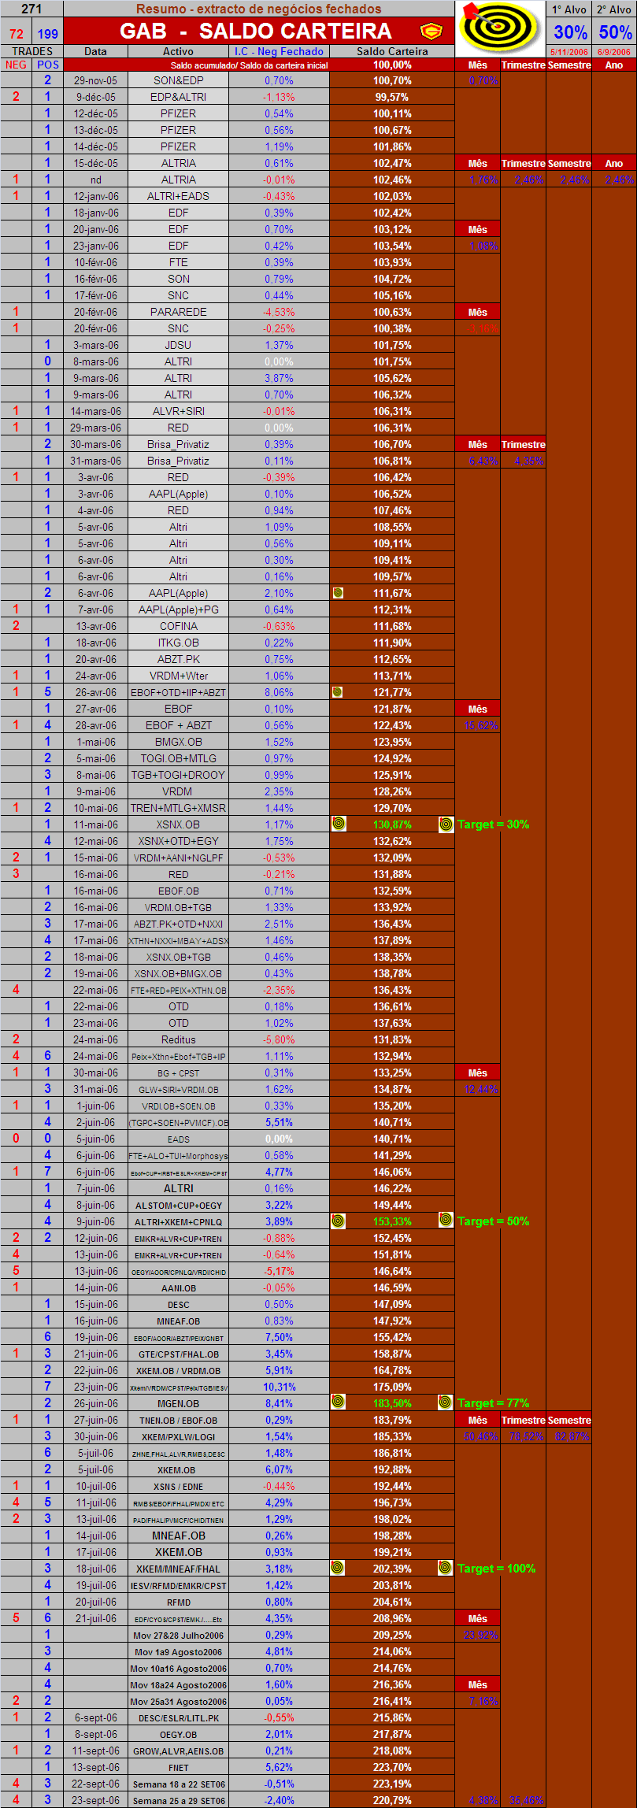Select the asset cell 'PARAREDE'
Screen dimensions: 637x1808
(178, 312)
